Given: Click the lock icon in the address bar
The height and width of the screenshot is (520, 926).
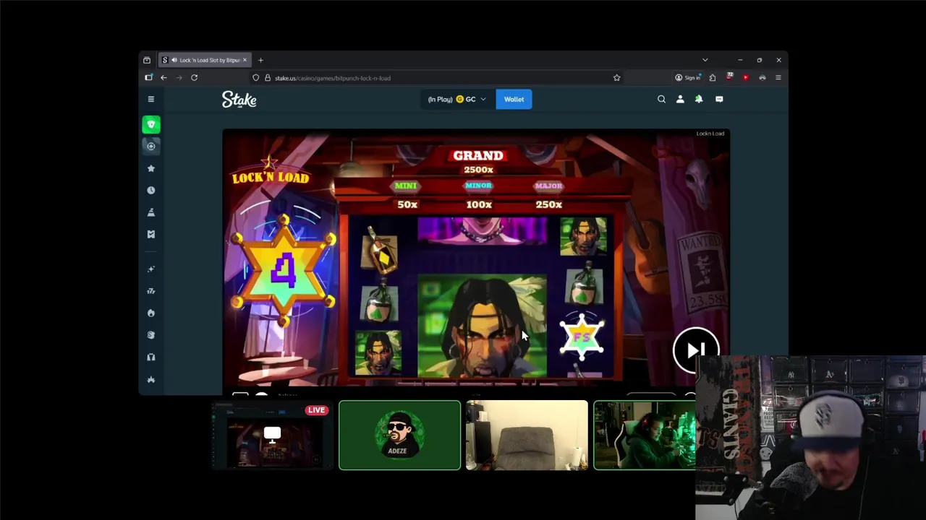Looking at the screenshot, I should tap(268, 78).
